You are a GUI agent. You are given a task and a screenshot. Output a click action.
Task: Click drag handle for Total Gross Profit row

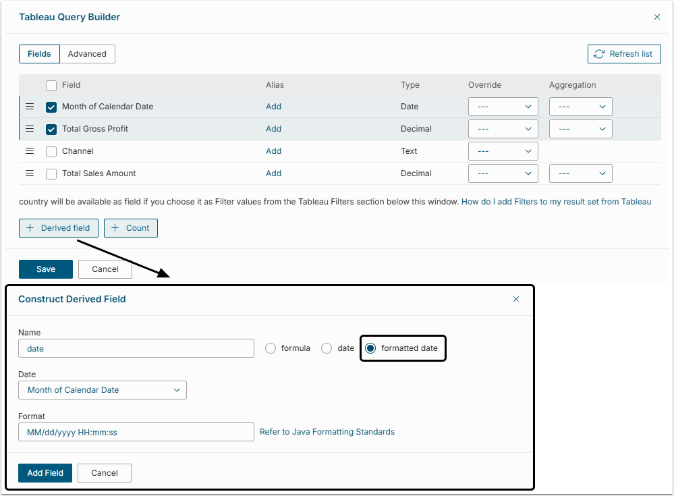click(x=30, y=129)
